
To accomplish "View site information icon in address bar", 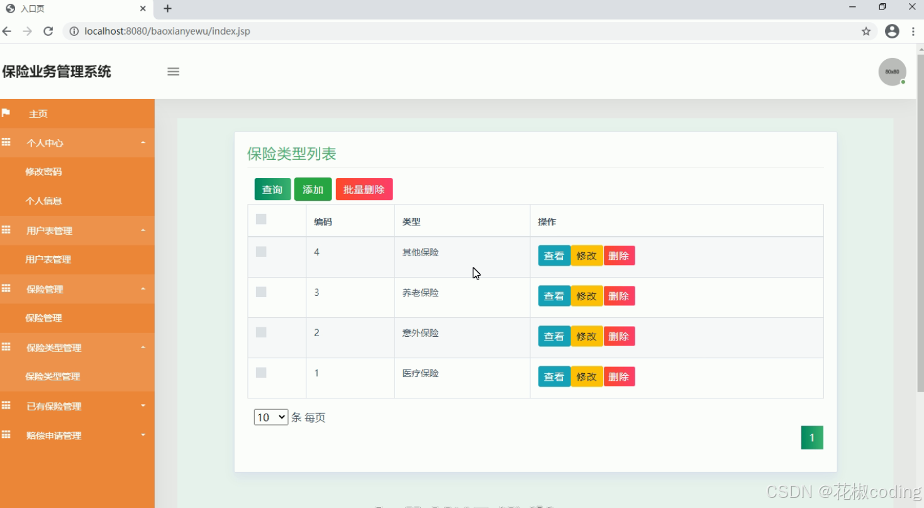I will point(74,31).
